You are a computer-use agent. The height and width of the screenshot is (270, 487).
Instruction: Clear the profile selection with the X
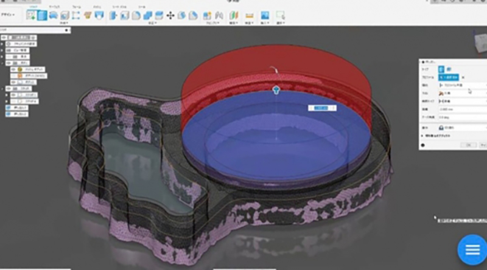tap(463, 77)
